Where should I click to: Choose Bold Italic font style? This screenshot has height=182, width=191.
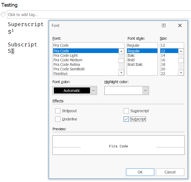135,64
